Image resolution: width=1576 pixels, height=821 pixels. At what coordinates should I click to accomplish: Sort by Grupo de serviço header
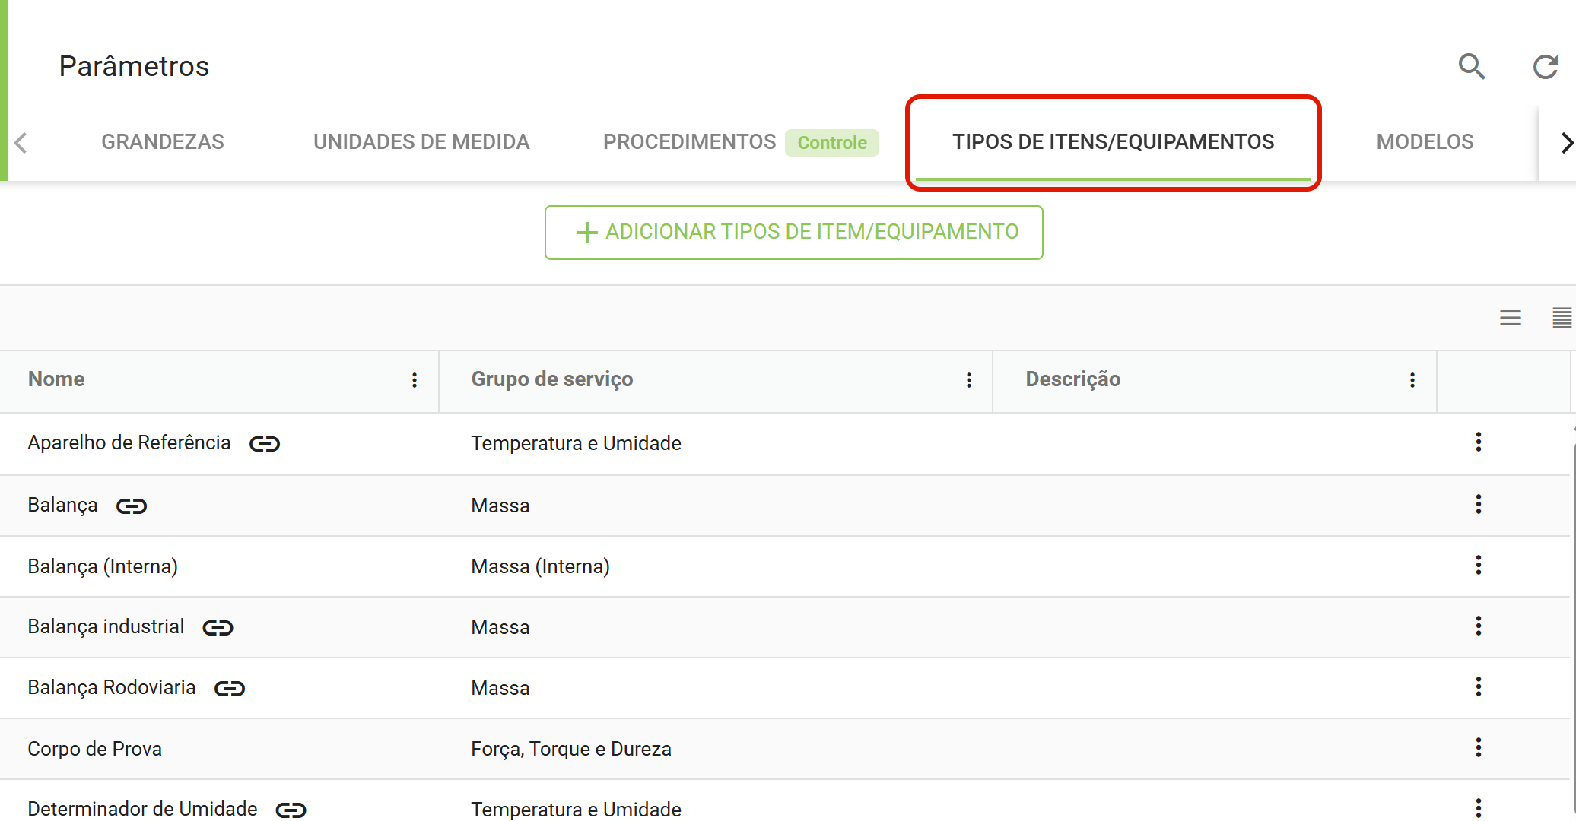[552, 379]
